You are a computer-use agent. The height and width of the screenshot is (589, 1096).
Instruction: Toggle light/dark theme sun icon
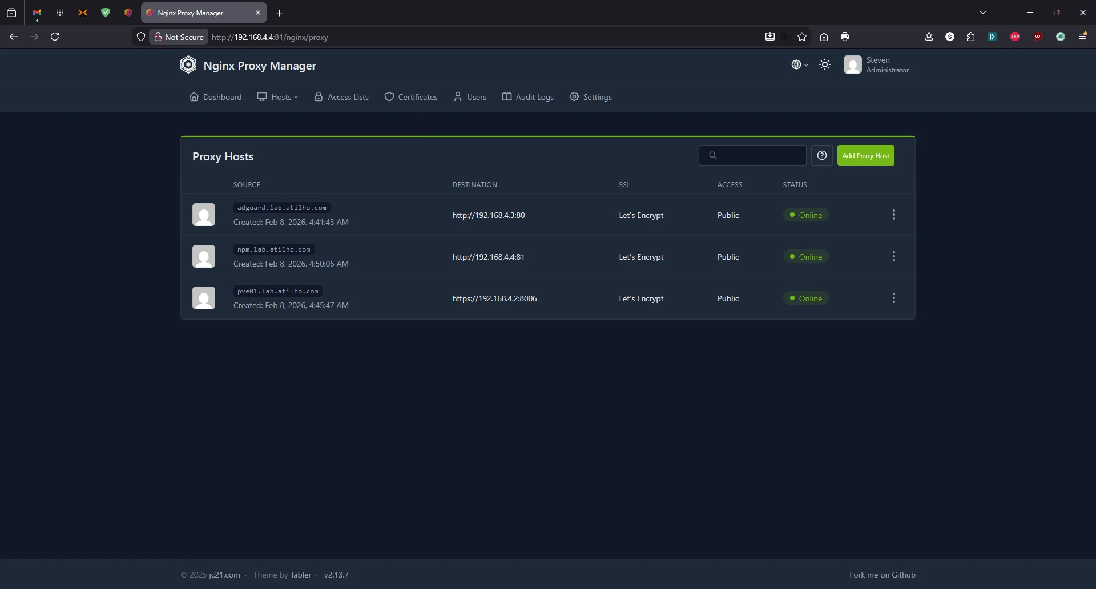pyautogui.click(x=825, y=65)
